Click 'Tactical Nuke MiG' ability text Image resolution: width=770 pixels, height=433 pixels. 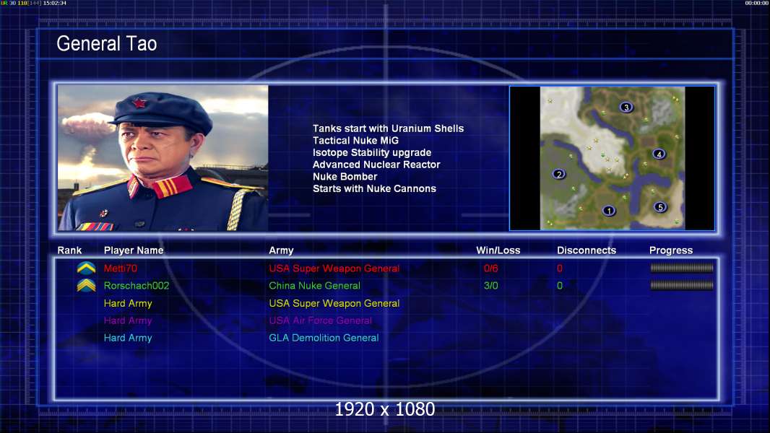coord(355,141)
